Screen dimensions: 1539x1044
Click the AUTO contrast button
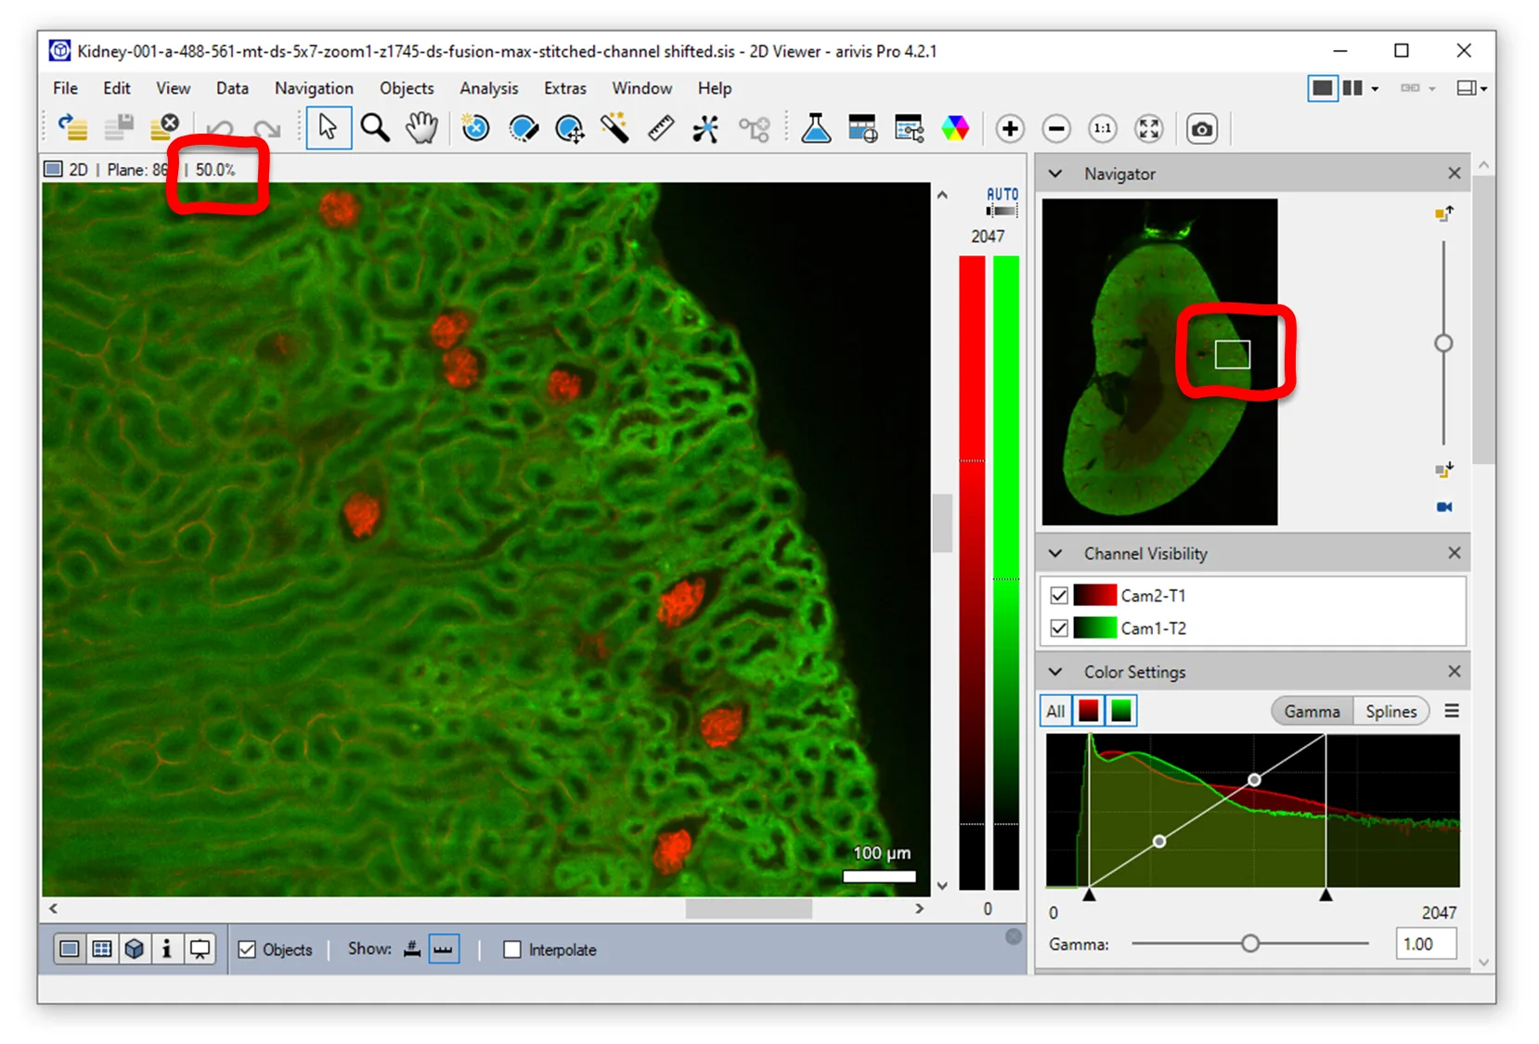(x=1002, y=195)
